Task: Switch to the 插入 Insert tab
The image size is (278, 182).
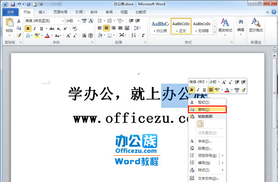Action: tap(42, 12)
